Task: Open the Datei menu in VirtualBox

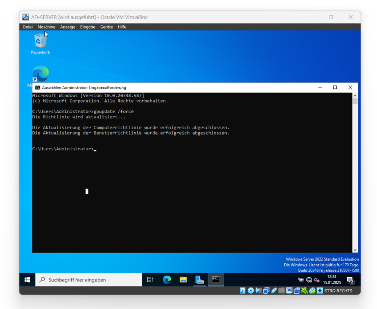Action: [27, 27]
